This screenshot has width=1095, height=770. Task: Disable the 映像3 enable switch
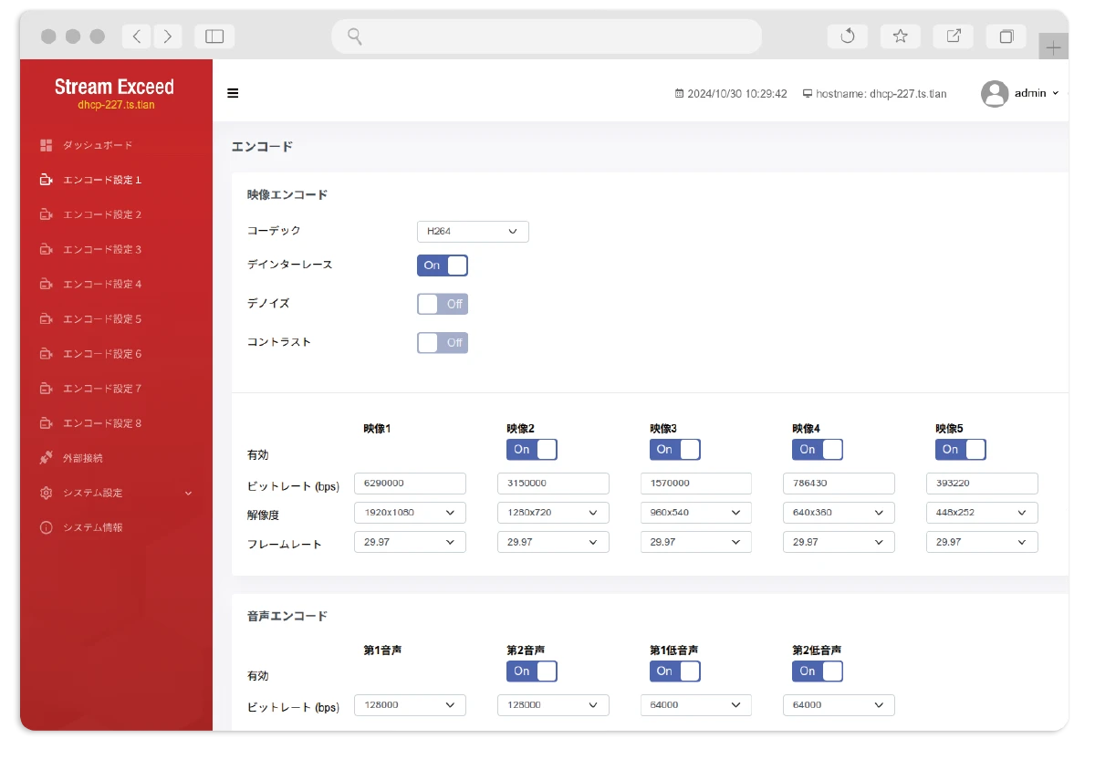point(675,449)
